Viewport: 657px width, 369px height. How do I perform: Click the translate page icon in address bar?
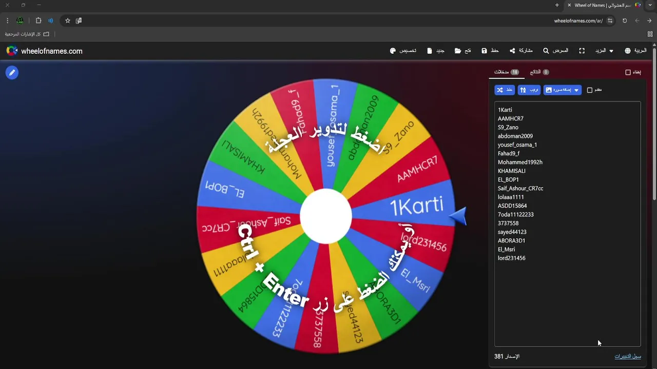click(79, 20)
